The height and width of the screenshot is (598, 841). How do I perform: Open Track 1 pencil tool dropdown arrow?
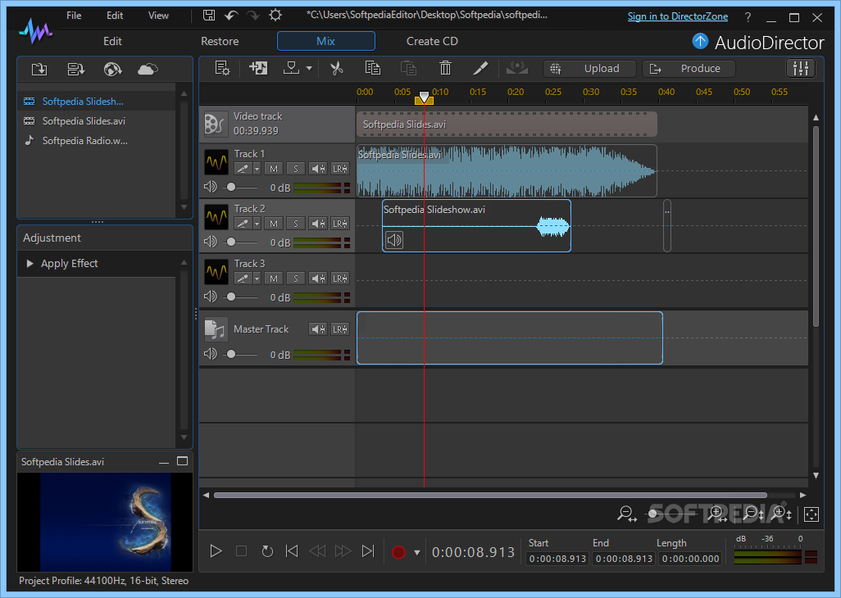tap(257, 169)
